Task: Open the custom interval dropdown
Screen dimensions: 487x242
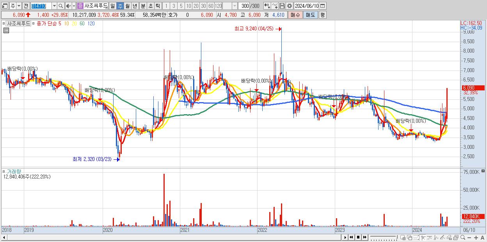Action: (x=235, y=6)
